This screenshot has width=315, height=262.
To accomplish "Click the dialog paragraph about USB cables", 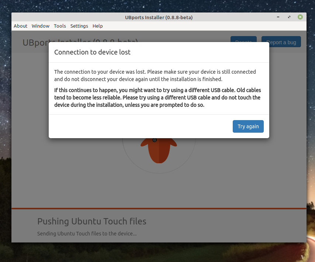I will [158, 98].
